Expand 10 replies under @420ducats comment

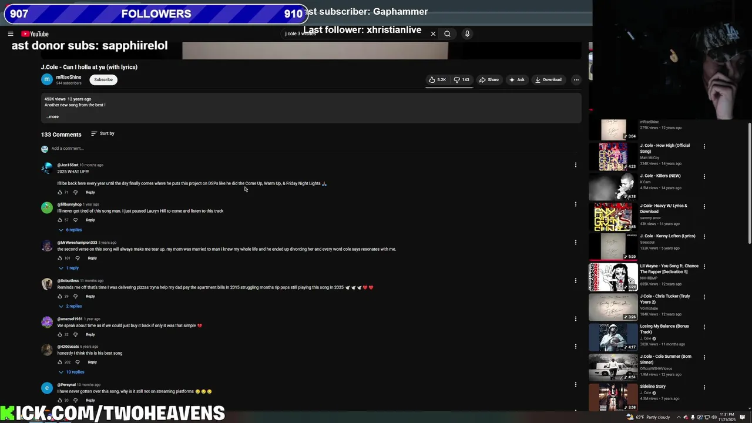[x=72, y=372]
